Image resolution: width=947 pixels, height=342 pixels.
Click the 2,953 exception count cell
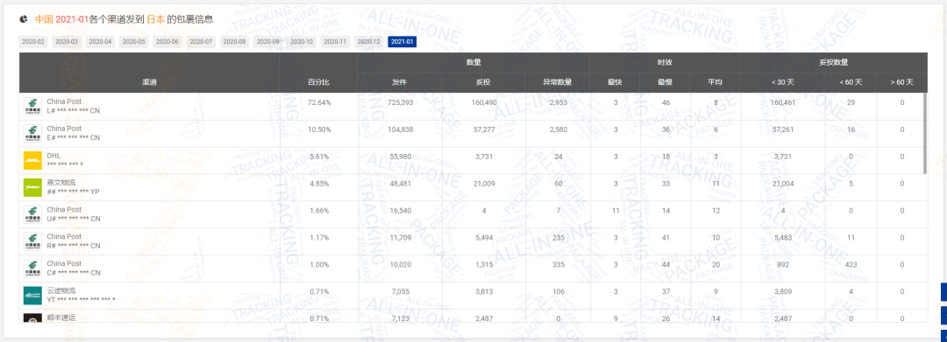point(557,102)
